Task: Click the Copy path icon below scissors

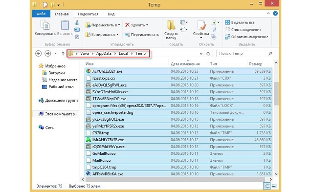Action: pos(77,30)
